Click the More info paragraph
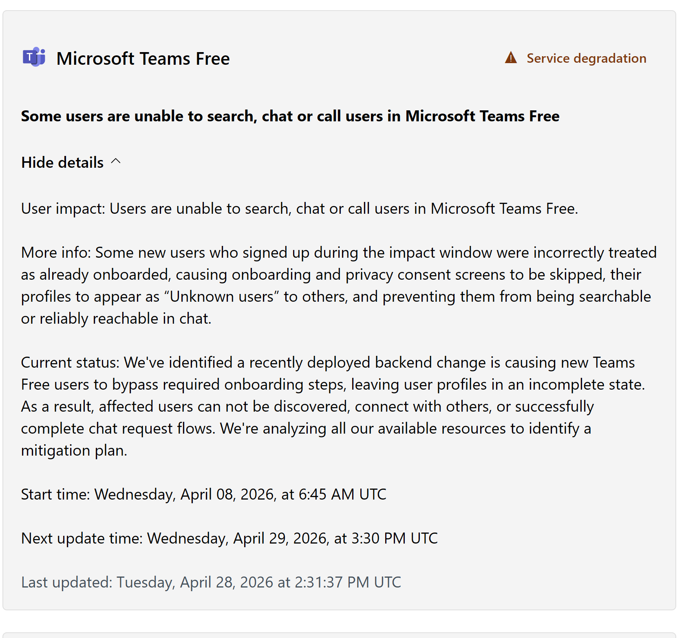Screen dimensions: 686x638 click(x=339, y=285)
